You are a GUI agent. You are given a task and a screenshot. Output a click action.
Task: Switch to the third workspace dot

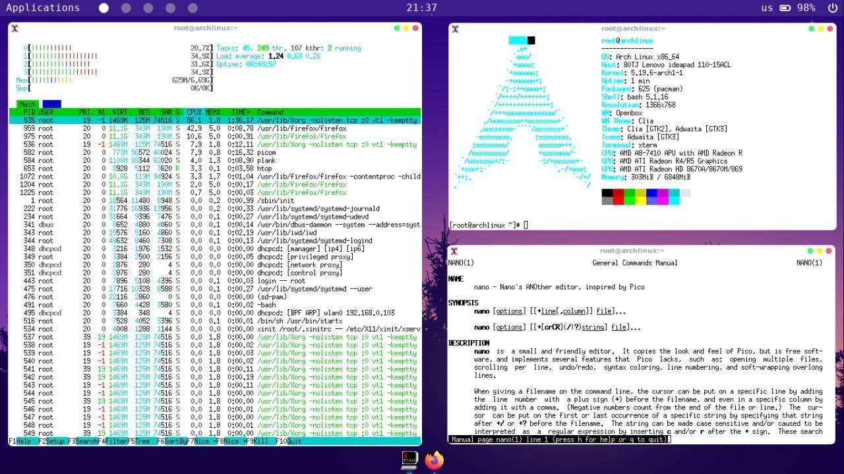(x=148, y=8)
